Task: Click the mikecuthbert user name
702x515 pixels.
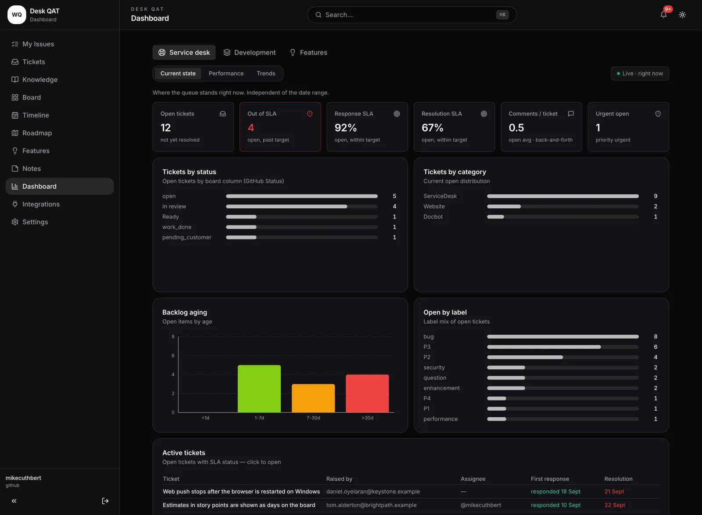Action: pyautogui.click(x=23, y=478)
